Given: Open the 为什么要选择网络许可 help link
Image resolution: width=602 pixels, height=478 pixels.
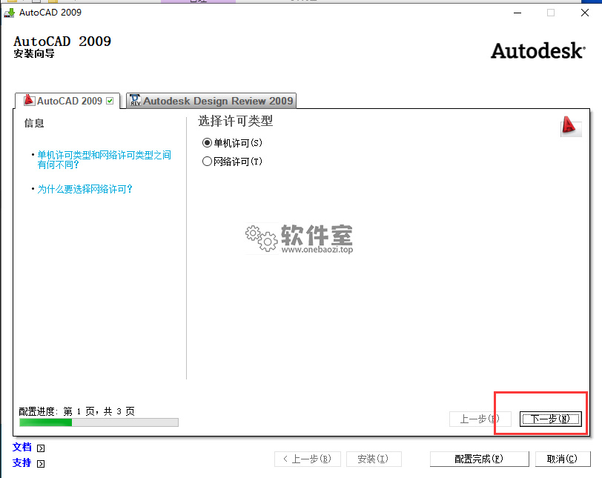Looking at the screenshot, I should 85,189.
